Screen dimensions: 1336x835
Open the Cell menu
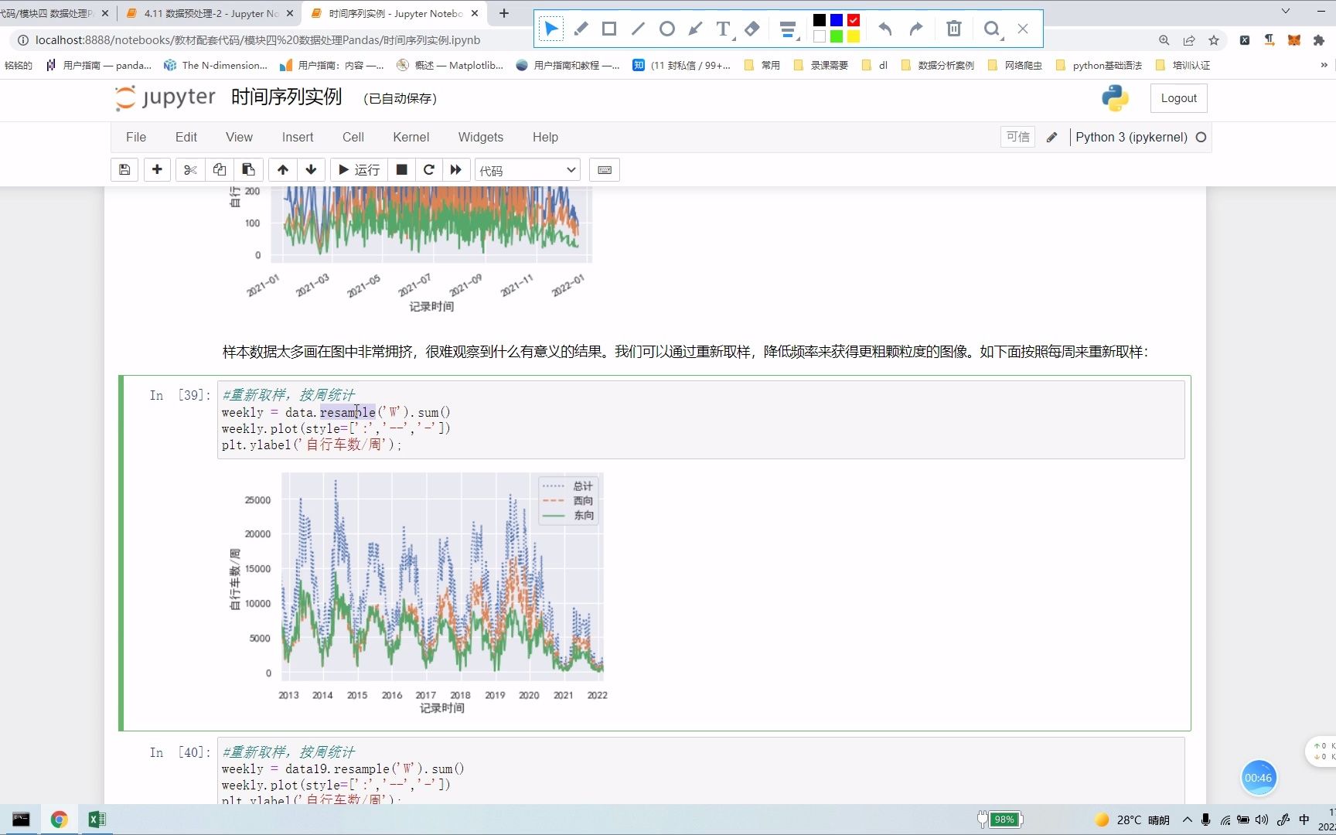point(353,137)
